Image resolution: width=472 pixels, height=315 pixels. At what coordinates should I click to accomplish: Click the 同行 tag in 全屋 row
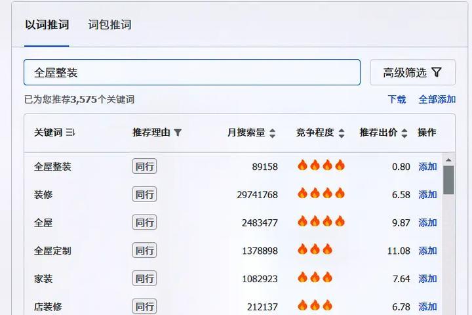[x=144, y=222]
